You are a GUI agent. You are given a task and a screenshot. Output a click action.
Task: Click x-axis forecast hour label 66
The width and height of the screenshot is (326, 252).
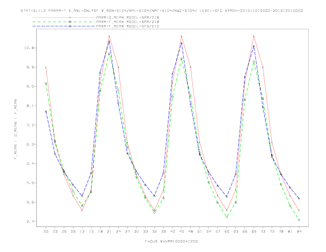(245, 231)
